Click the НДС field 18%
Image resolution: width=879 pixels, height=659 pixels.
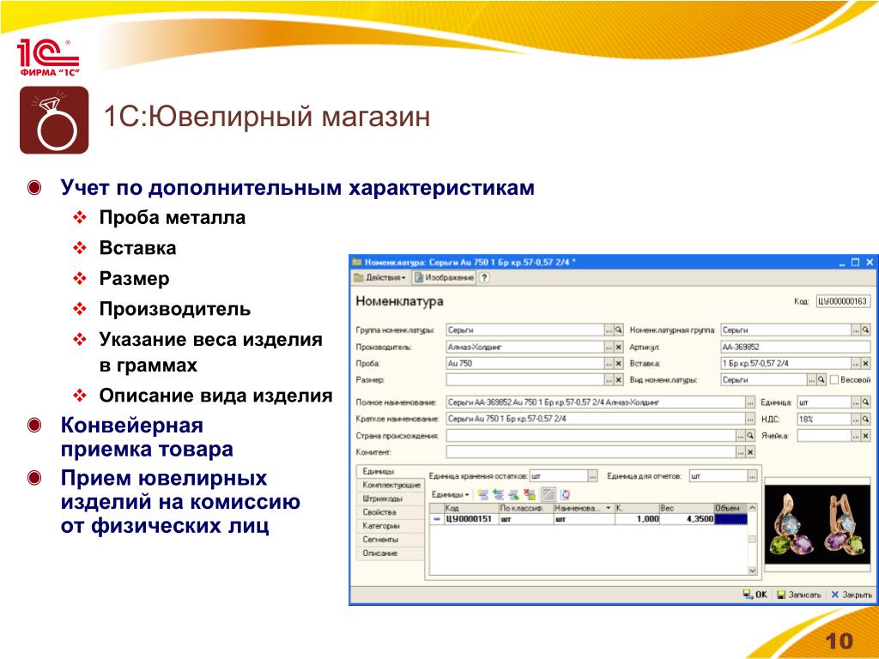pyautogui.click(x=824, y=419)
